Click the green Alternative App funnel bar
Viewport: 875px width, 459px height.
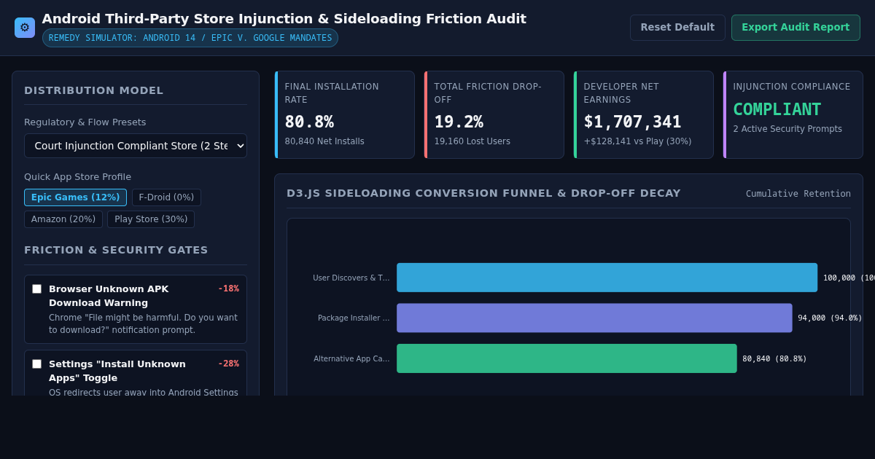pyautogui.click(x=567, y=358)
